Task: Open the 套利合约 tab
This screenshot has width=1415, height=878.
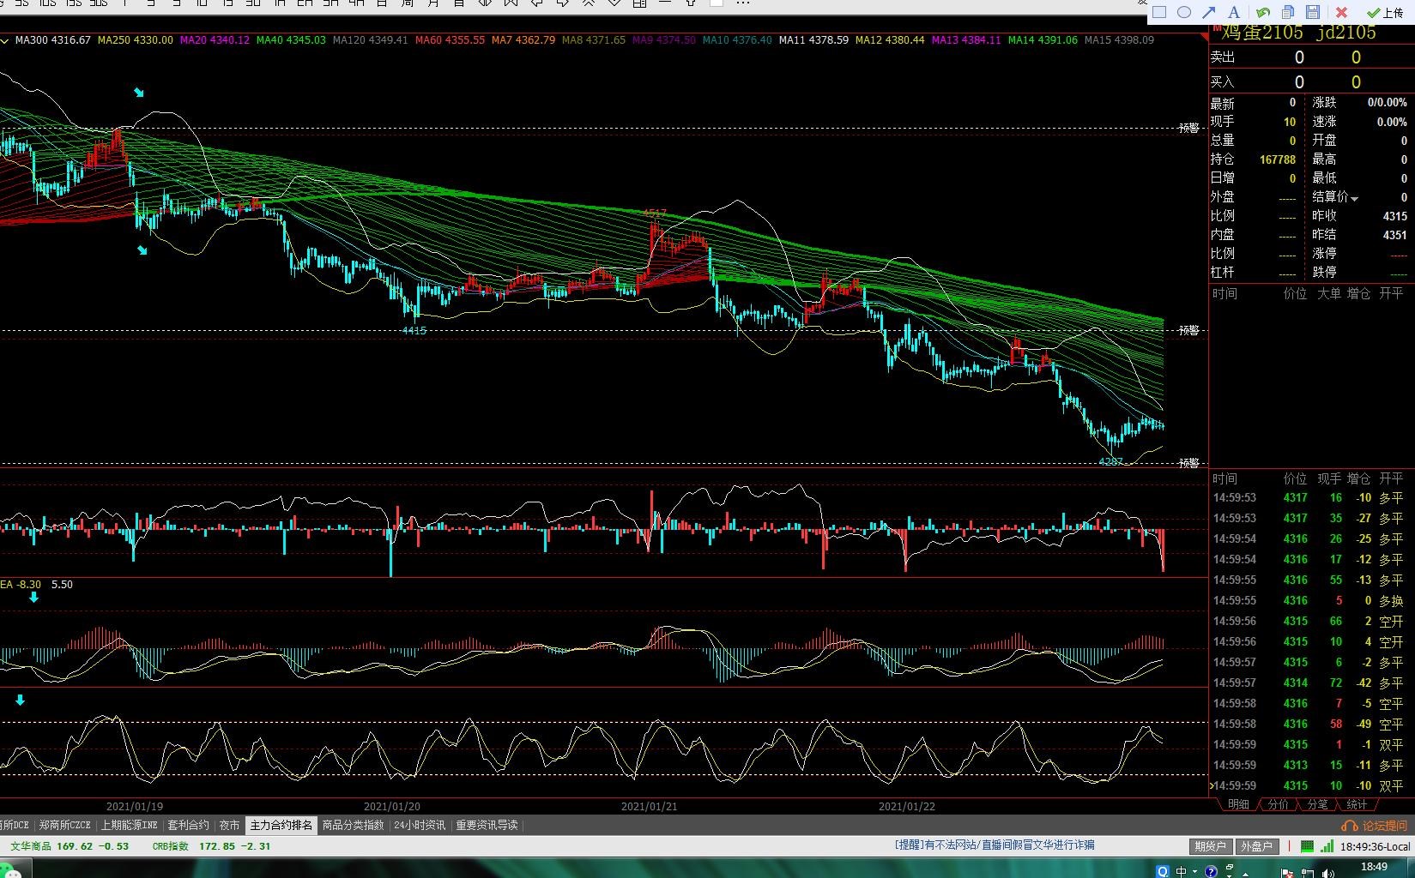Action: 188,826
